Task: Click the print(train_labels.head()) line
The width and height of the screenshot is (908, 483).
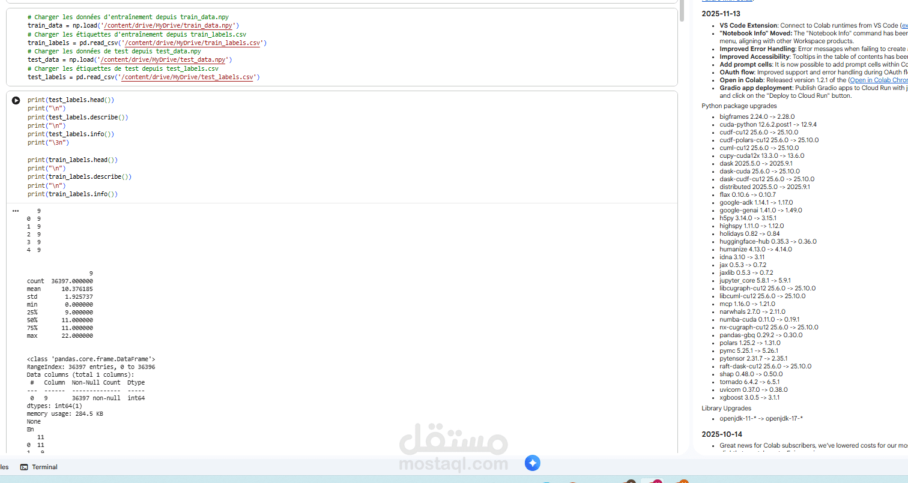Action: (72, 160)
